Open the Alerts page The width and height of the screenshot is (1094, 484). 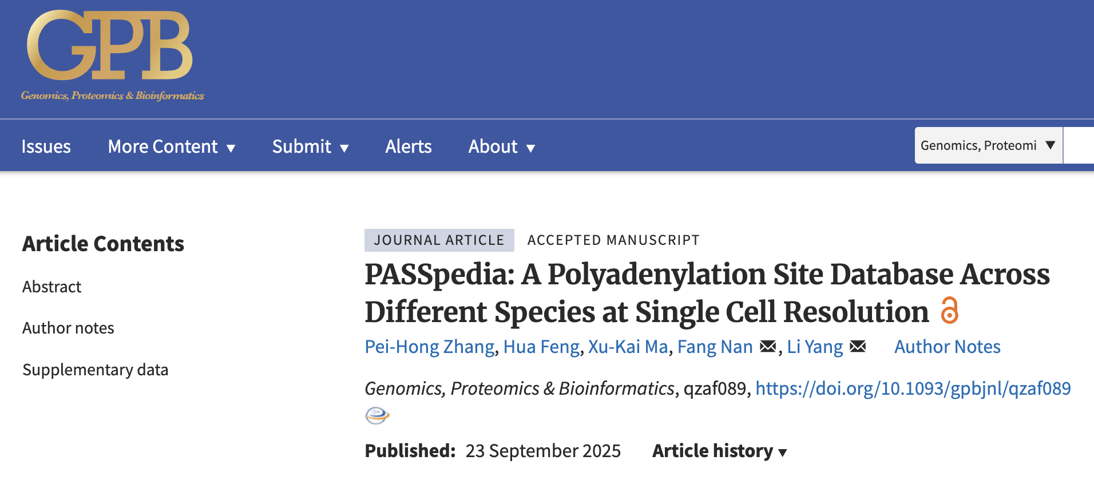[409, 146]
